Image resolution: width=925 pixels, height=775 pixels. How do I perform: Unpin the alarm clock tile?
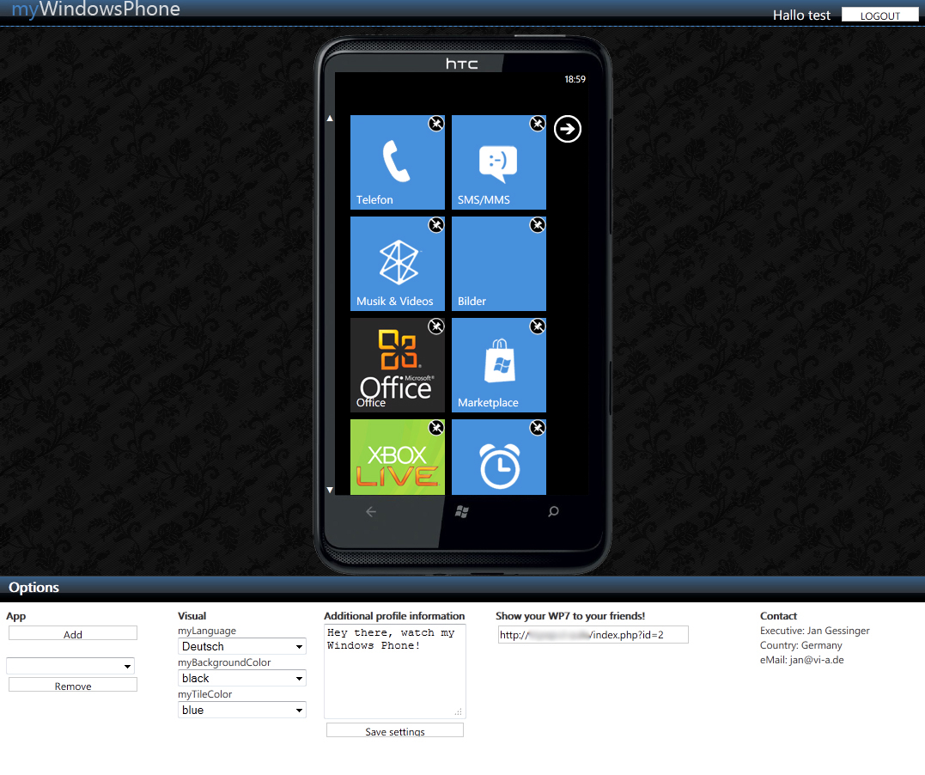(538, 428)
